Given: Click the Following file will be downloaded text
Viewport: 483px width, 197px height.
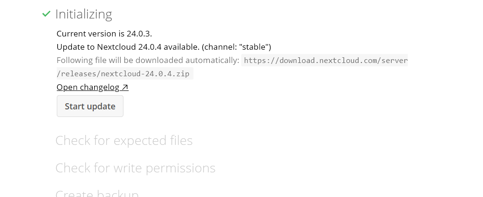Looking at the screenshot, I should coord(148,60).
